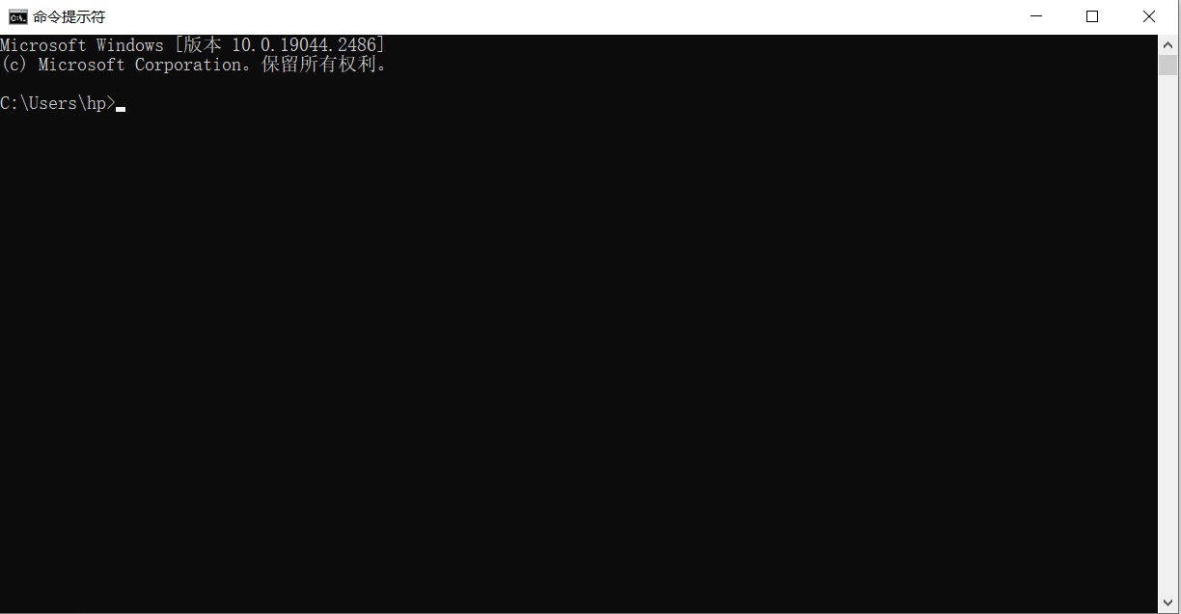Click the "(c) Microsoft" copyright text

coord(63,65)
